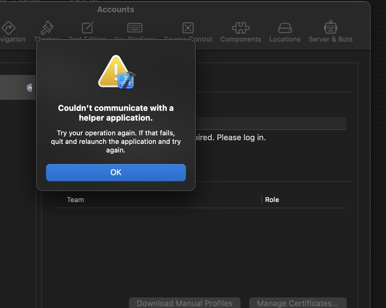Image resolution: width=386 pixels, height=308 pixels.
Task: Click the yellow warning Xcode alert icon
Action: pos(116,72)
